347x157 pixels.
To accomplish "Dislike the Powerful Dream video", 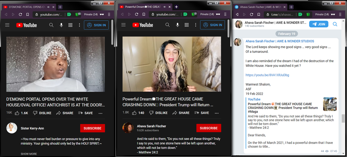I will 158,113.
